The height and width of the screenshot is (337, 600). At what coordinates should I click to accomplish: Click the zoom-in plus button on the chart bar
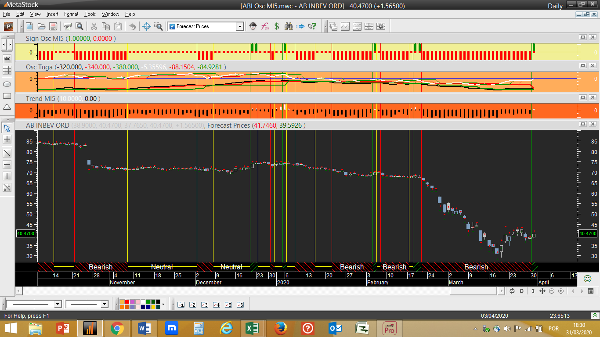(x=561, y=291)
